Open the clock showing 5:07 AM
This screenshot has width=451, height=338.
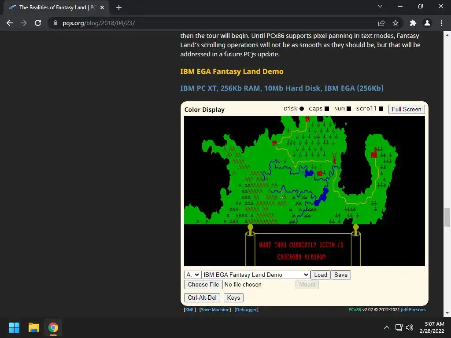[432, 327]
